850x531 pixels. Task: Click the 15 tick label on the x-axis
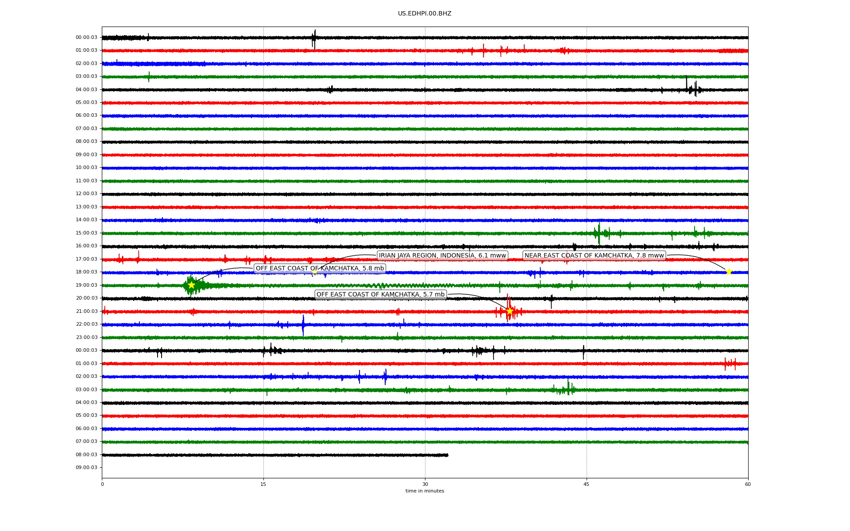(x=263, y=484)
